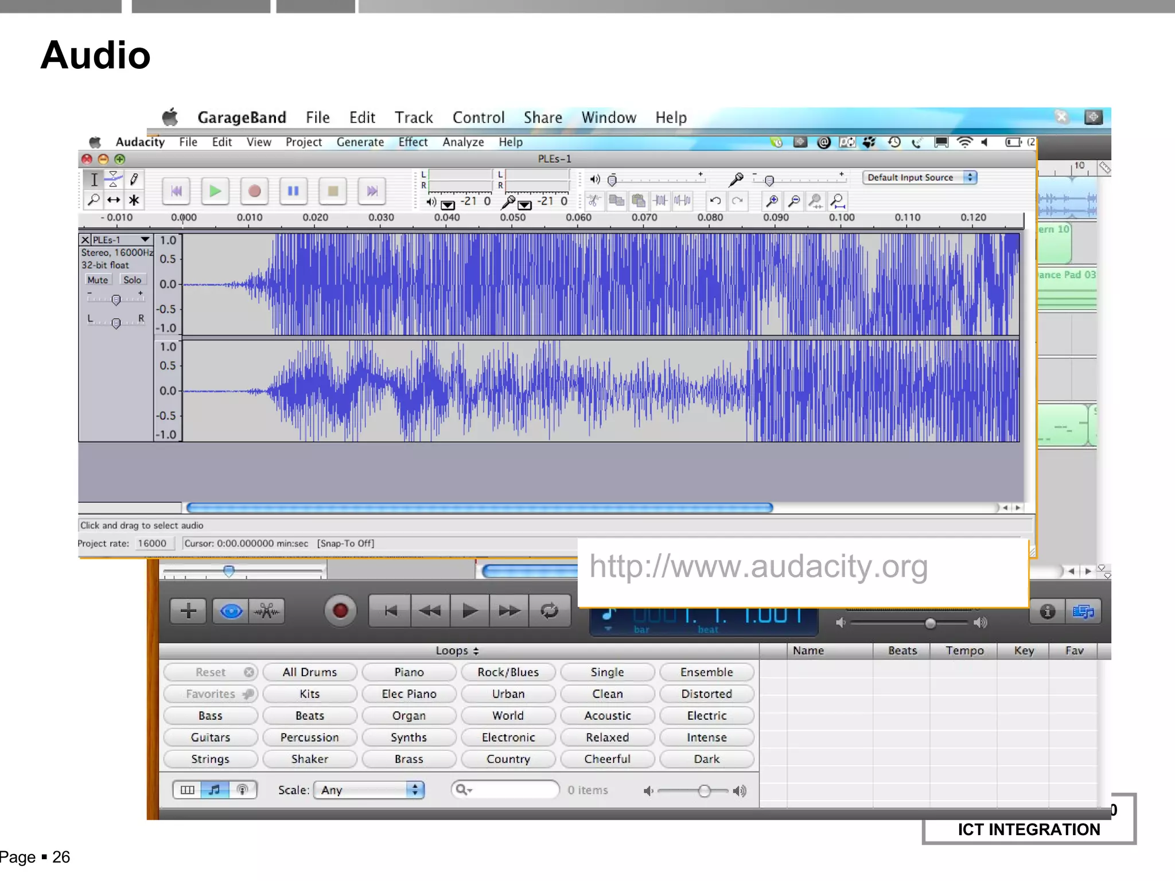This screenshot has width=1175, height=881.
Task: Click the Reset button in loop browser
Action: (211, 672)
